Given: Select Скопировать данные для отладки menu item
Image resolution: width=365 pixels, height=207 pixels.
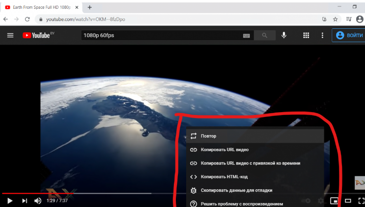Looking at the screenshot, I should [255, 190].
